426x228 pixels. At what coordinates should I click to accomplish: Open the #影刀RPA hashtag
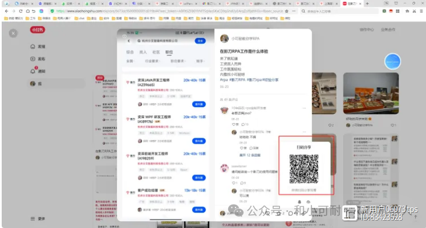237,80
